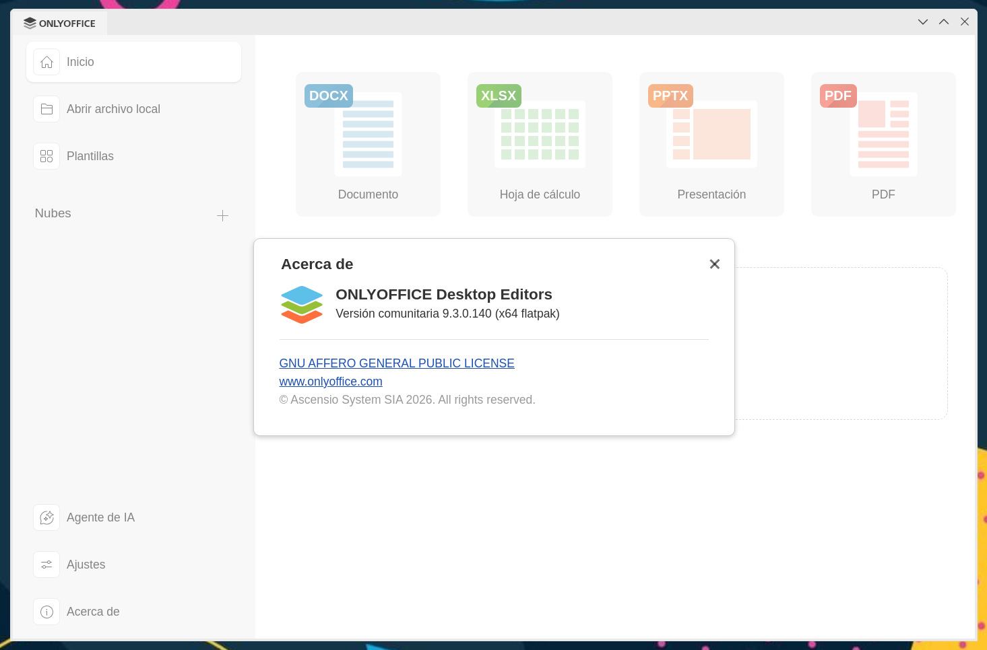
Task: Open the GNU AFFERO GENERAL PUBLIC LICENSE link
Action: [x=397, y=363]
